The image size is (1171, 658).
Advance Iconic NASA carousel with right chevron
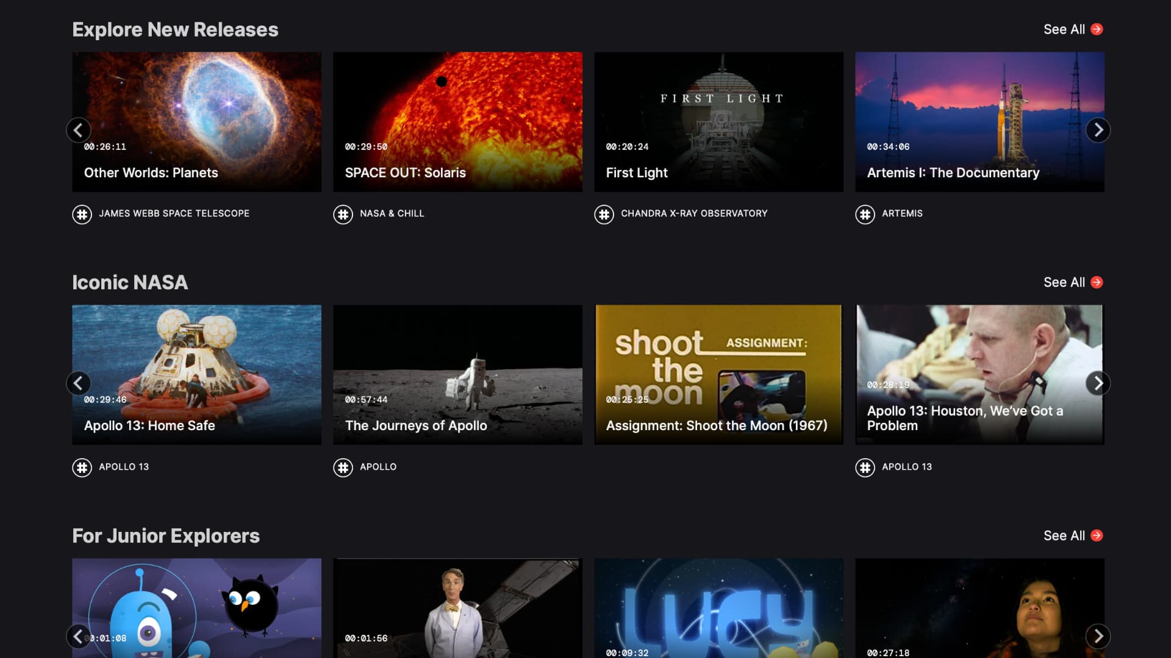point(1098,383)
